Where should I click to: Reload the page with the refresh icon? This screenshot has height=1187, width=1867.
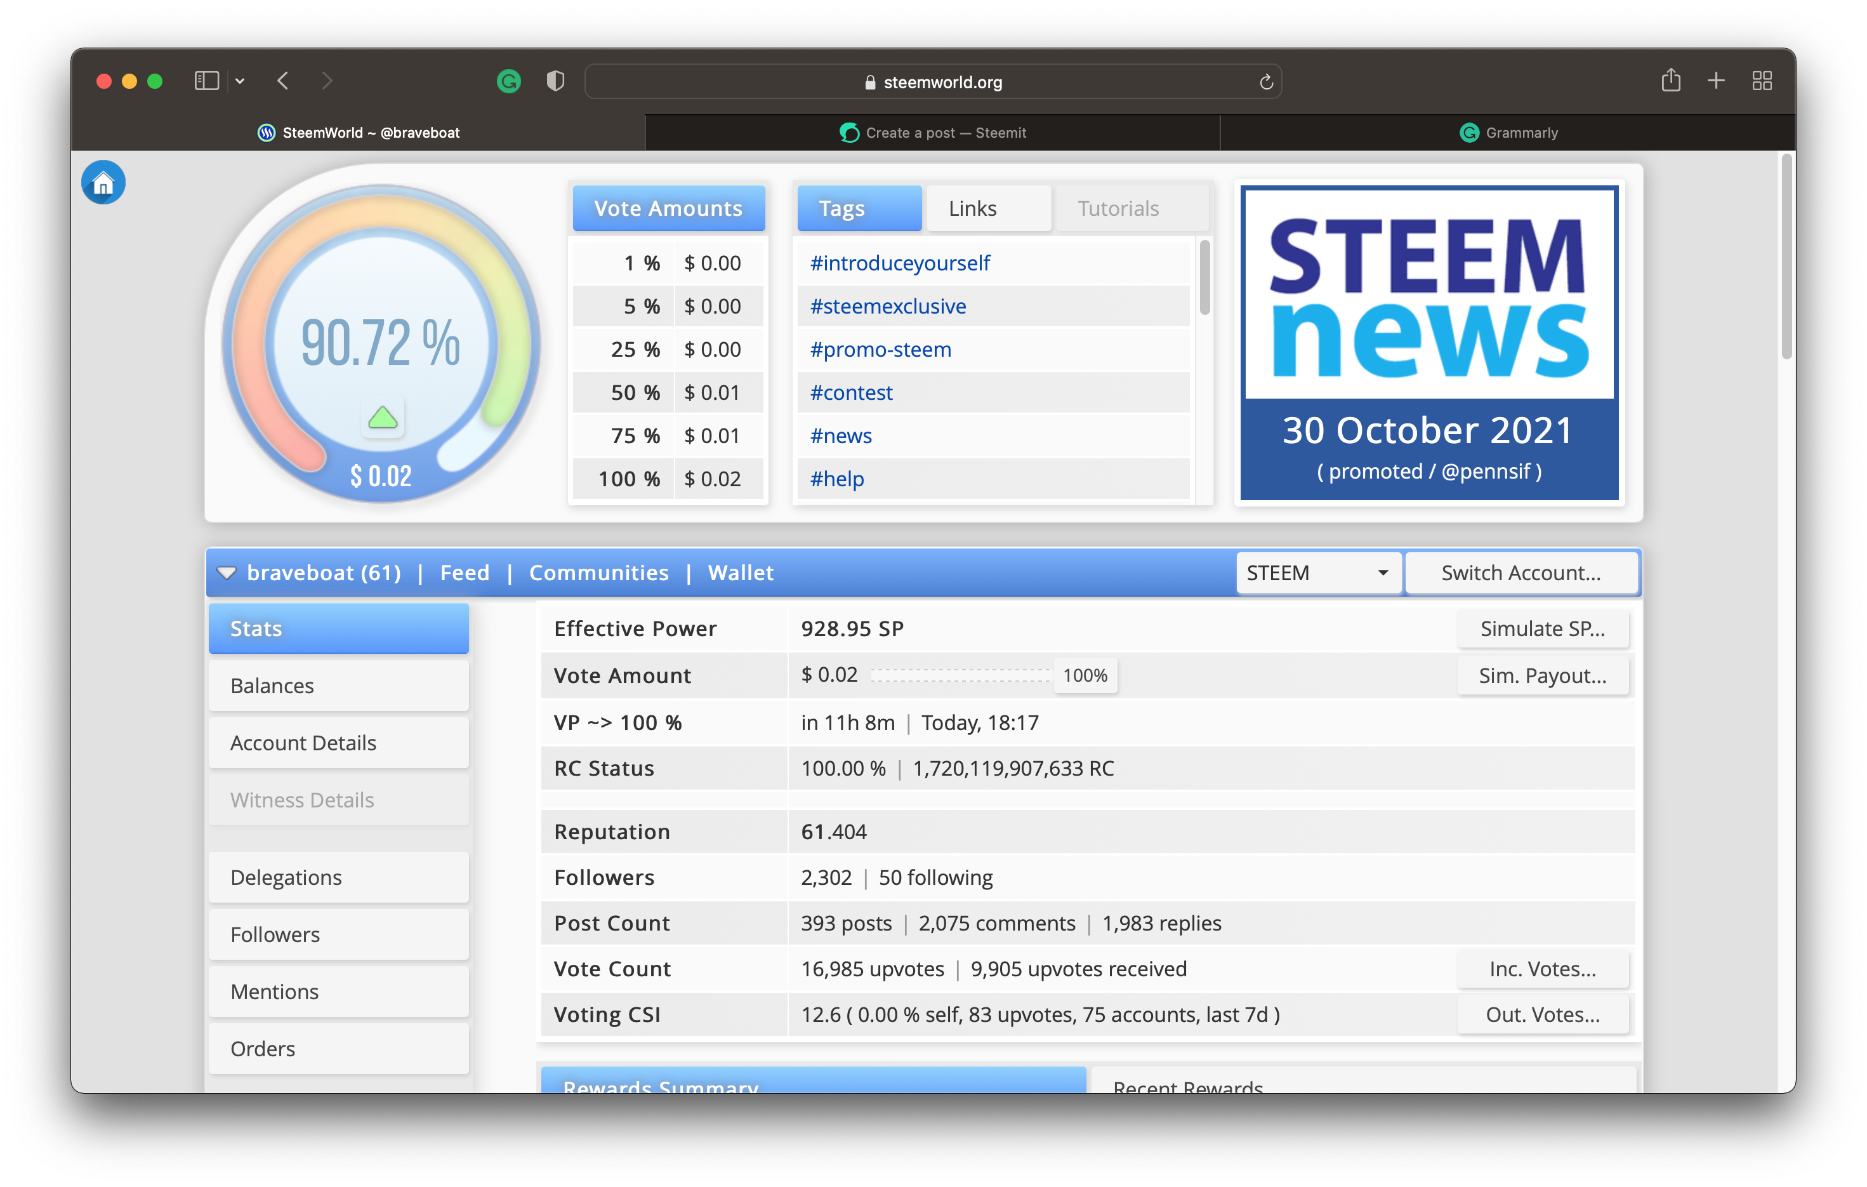coord(1265,82)
